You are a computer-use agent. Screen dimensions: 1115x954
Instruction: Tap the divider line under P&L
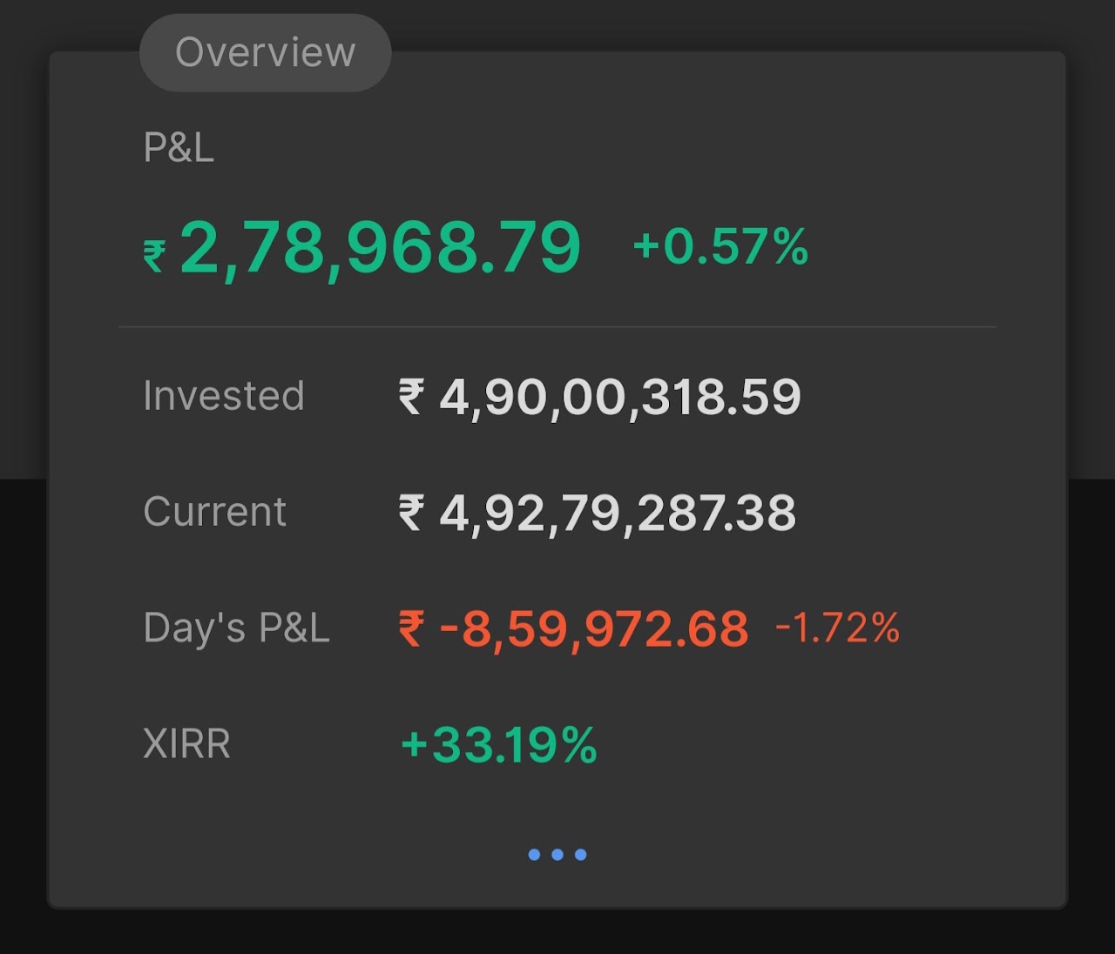point(557,326)
